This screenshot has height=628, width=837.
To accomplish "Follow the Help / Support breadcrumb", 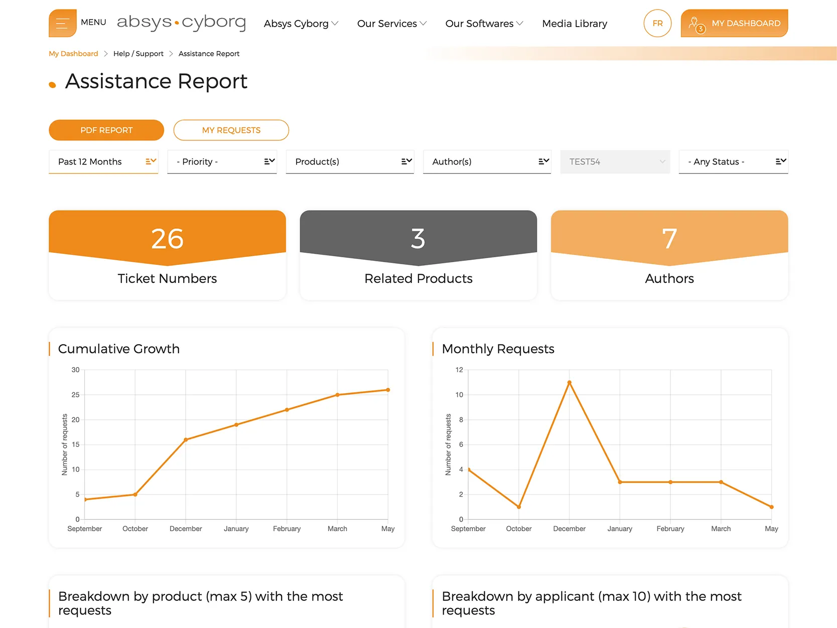I will 138,54.
